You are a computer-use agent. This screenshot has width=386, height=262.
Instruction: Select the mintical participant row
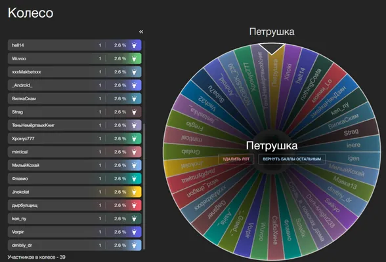(x=75, y=152)
